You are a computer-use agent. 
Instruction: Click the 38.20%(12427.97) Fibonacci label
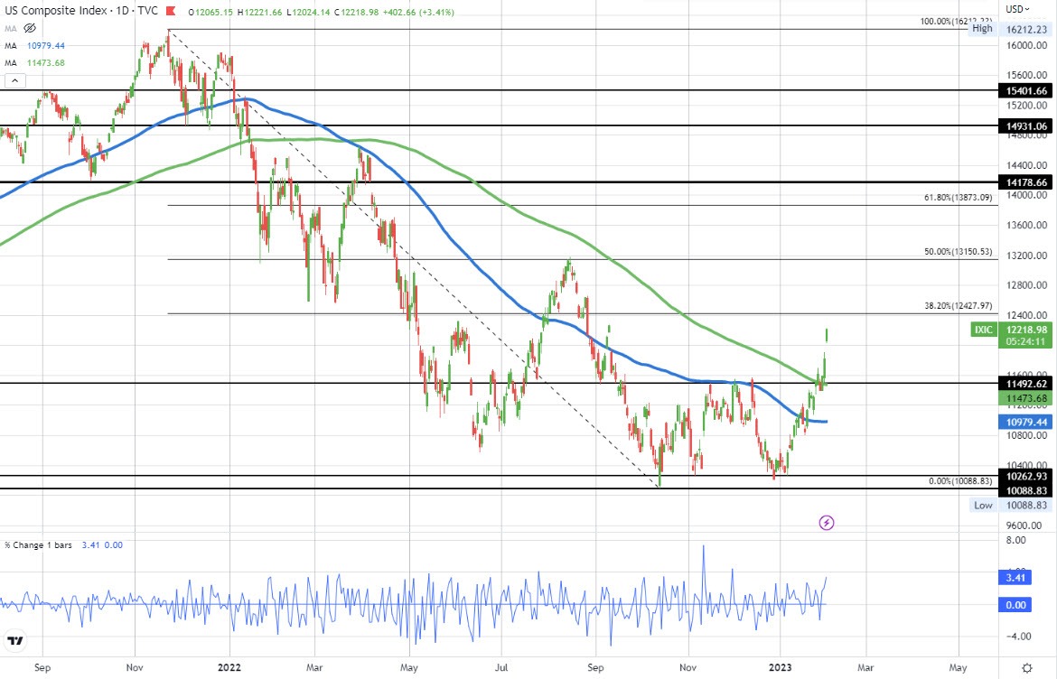958,306
